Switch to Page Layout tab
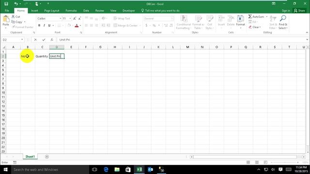This screenshot has height=174, width=310. 52,11
